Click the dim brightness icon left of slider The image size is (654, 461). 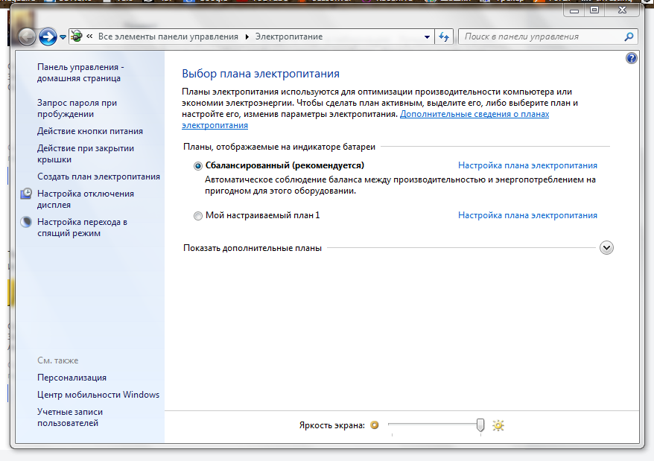pos(375,425)
